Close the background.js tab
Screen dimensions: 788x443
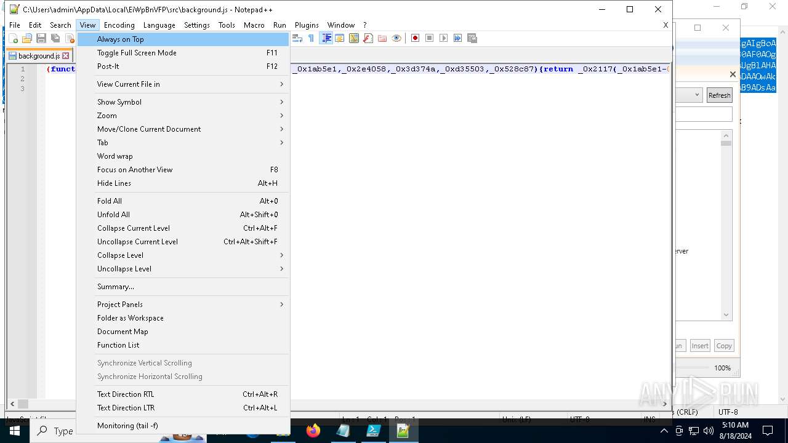[66, 55]
